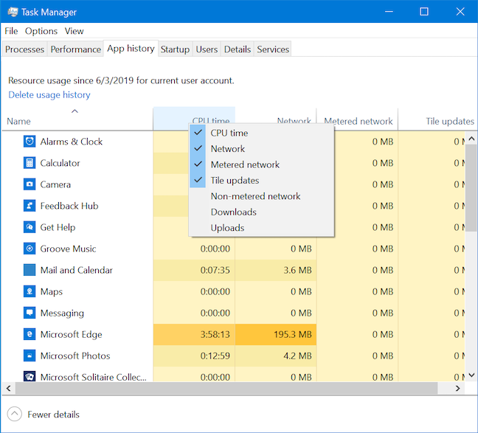Uncheck CPU time column option
This screenshot has width=478, height=433.
coord(262,133)
